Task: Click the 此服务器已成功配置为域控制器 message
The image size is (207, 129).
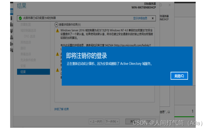Action: 40,18
